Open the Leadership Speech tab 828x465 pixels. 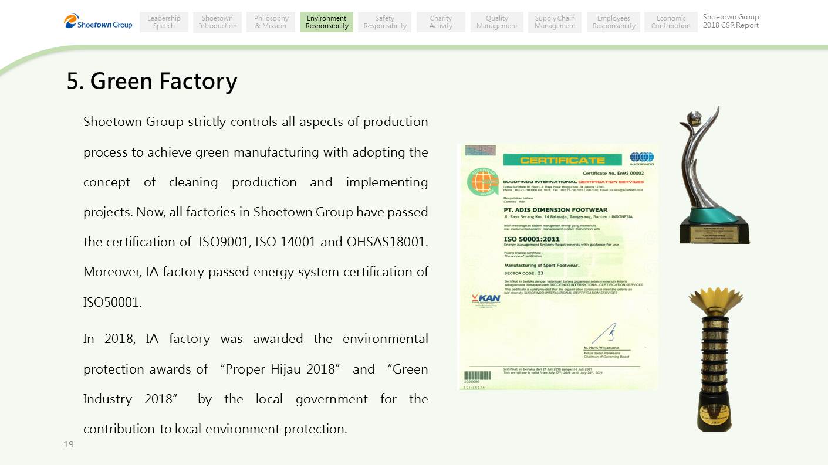[164, 22]
